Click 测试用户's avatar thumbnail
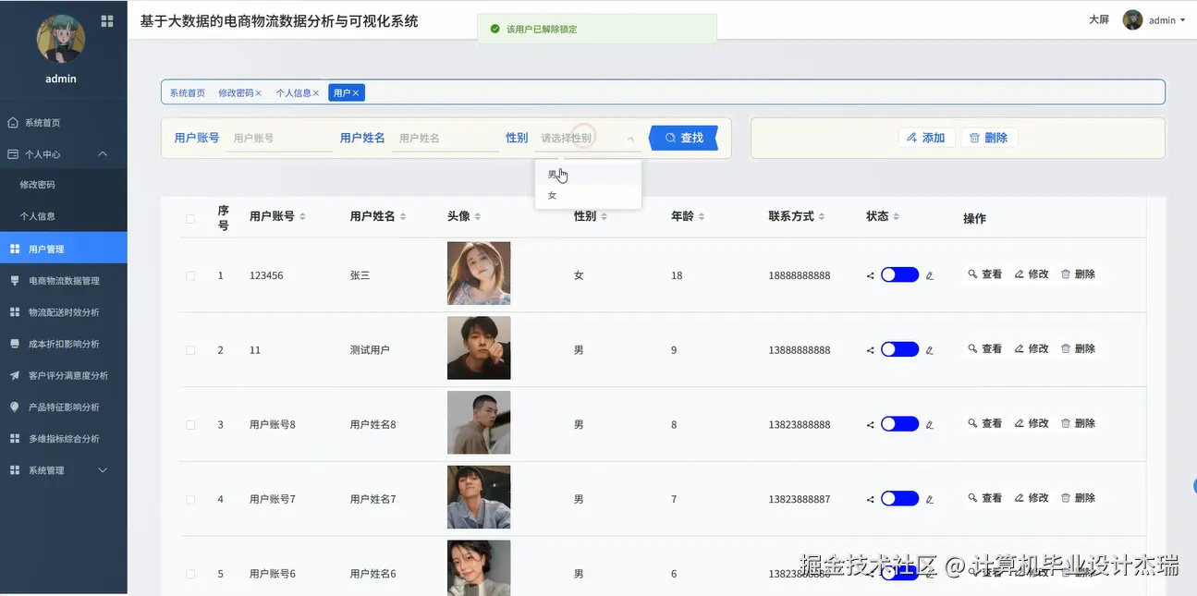Viewport: 1197px width, 596px height. [479, 348]
